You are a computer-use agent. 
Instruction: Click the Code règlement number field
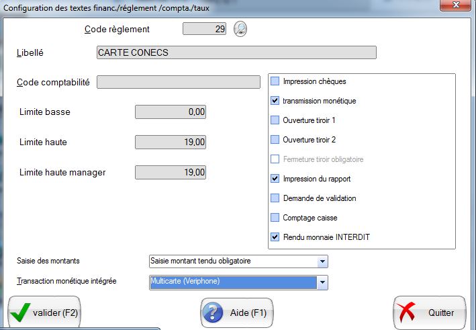click(205, 29)
